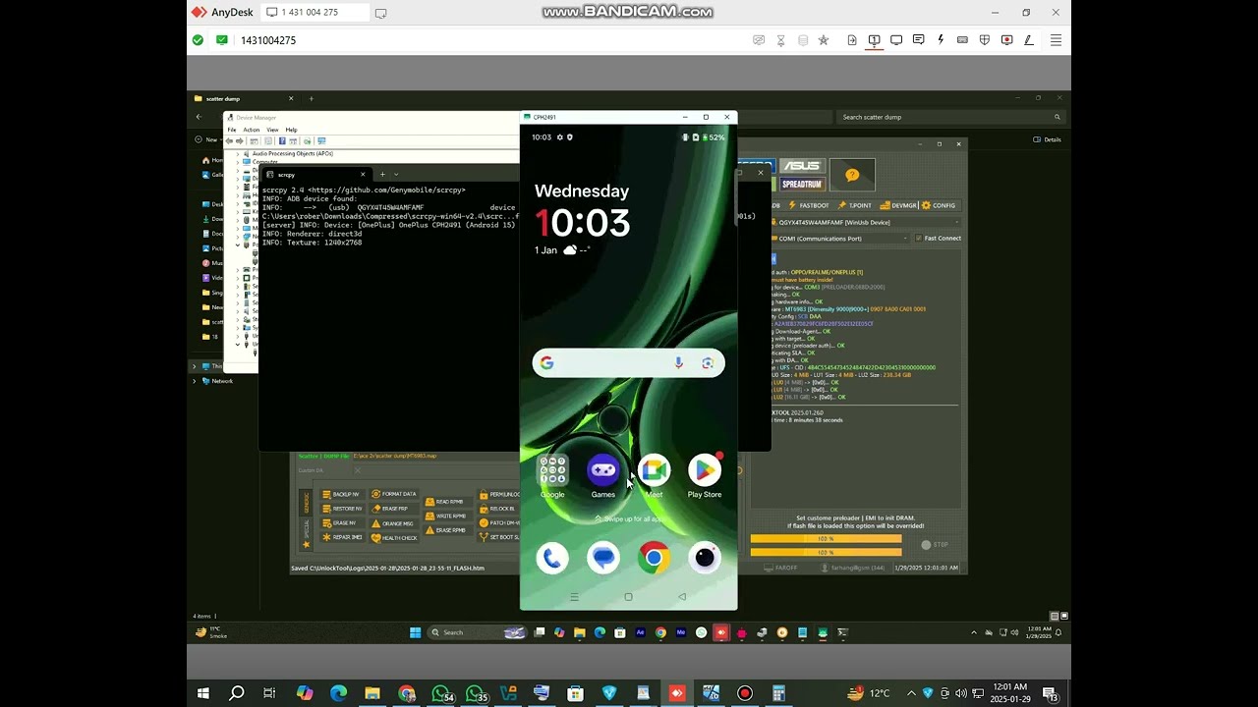Open the Device Manager Help menu
Viewport: 1258px width, 707px height.
click(291, 130)
